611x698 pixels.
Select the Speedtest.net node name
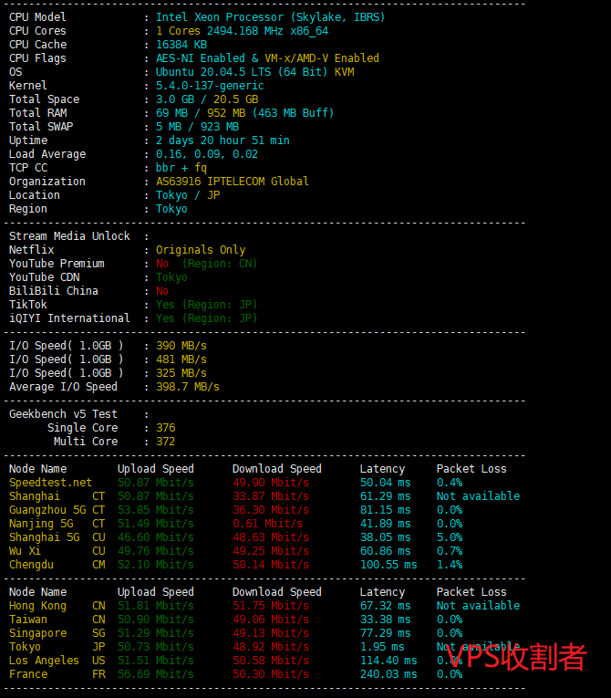[50, 483]
